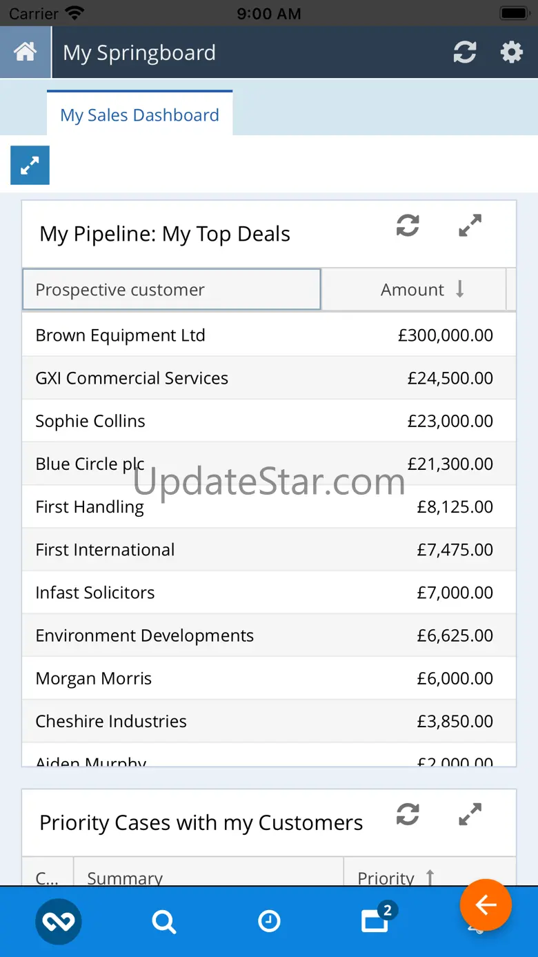Maximize the Priority Cases panel

470,815
